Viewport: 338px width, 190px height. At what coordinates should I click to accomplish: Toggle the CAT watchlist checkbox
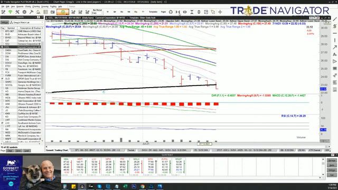click(x=2, y=41)
